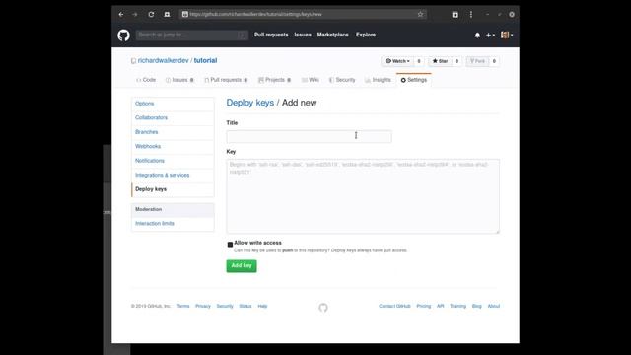This screenshot has height=355, width=631.
Task: Click the browser back arrow
Action: (x=121, y=14)
